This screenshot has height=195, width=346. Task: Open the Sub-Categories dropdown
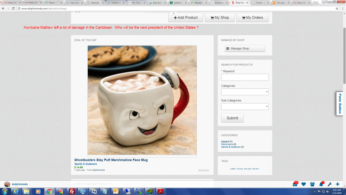[x=245, y=107]
